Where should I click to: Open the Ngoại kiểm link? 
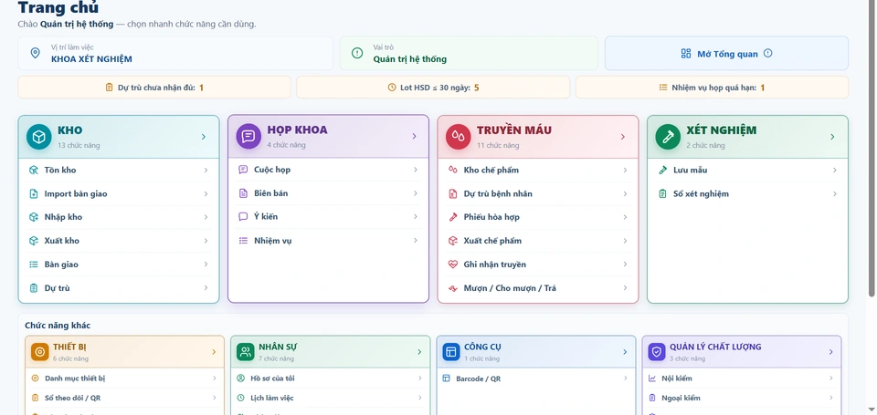pyautogui.click(x=742, y=398)
